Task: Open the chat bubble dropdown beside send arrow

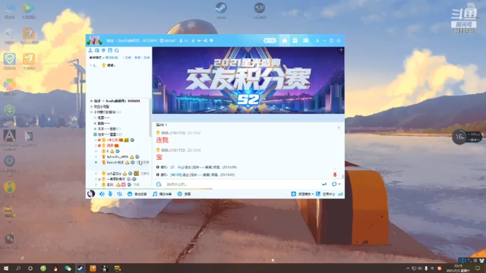Action: tap(336, 184)
